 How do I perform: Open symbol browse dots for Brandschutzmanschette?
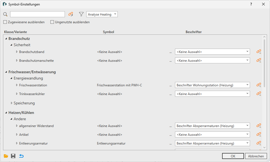[x=171, y=61]
